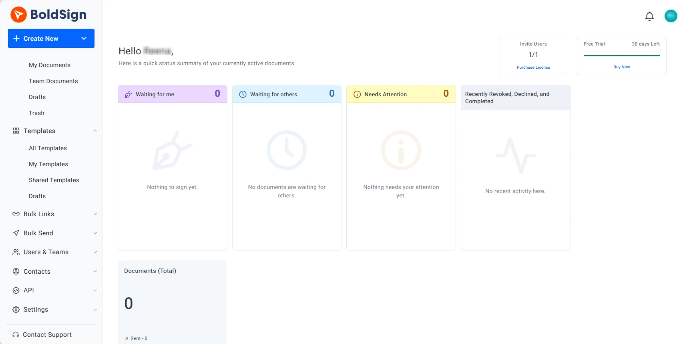The image size is (685, 344).
Task: Click the Needs Attention count 0
Action: click(446, 93)
